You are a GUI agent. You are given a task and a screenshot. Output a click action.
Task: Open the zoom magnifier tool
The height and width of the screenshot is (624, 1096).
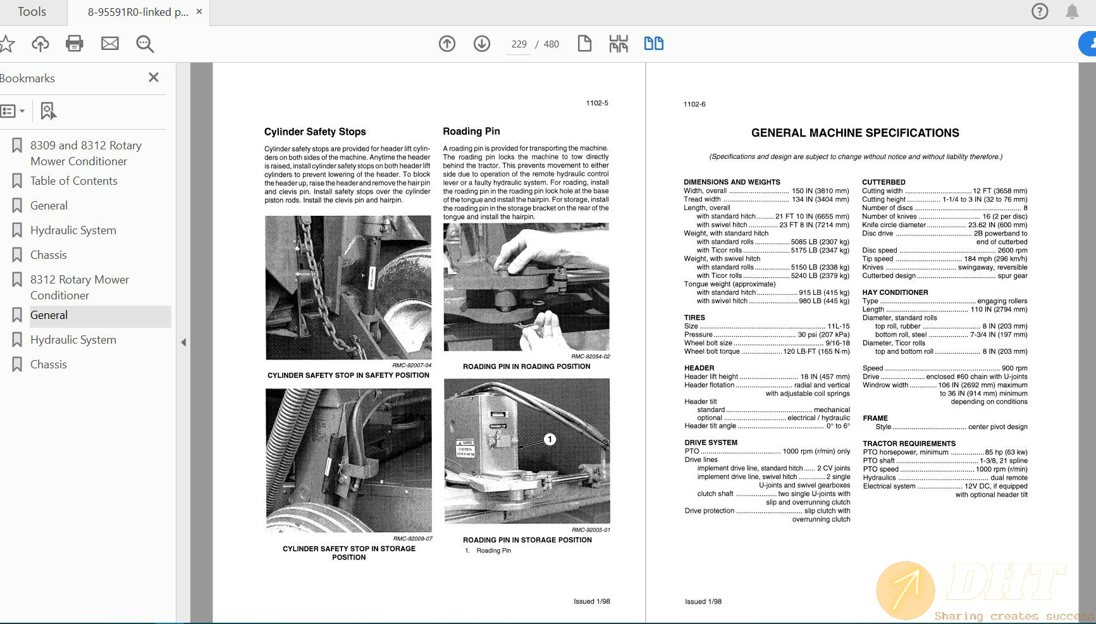144,44
